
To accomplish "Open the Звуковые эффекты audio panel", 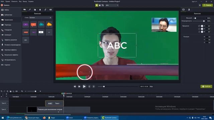I will pos(11,50).
